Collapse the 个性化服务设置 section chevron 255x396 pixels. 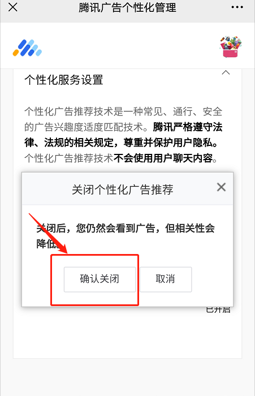pos(226,73)
